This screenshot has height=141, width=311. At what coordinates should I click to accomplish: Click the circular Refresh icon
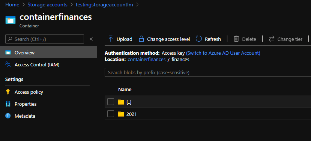coord(198,39)
